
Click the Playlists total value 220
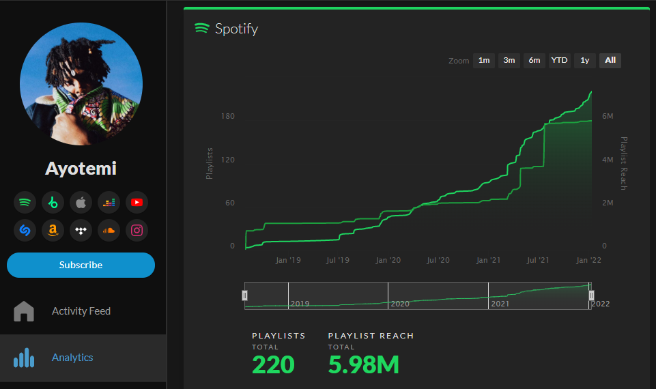pyautogui.click(x=273, y=364)
